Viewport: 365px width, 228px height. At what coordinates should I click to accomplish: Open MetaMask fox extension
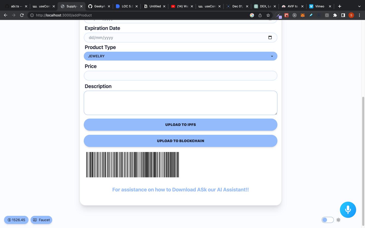point(303,15)
